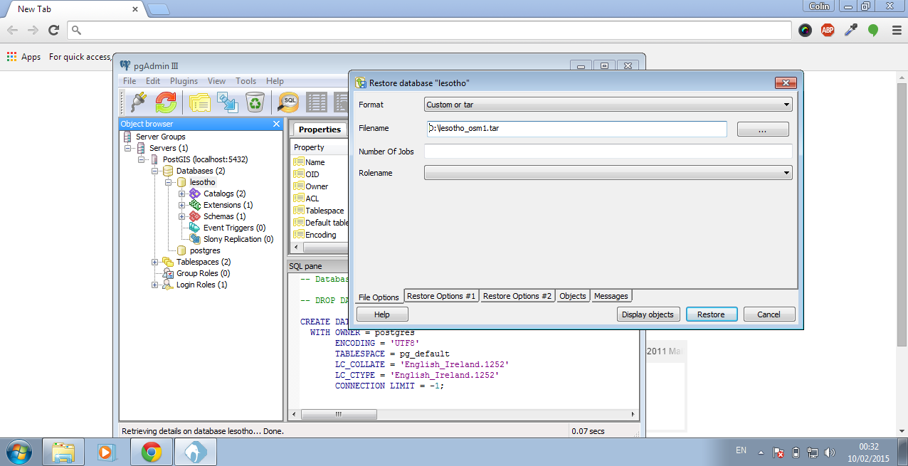Click the Event Triggers node icon
This screenshot has width=908, height=466.
(x=195, y=228)
